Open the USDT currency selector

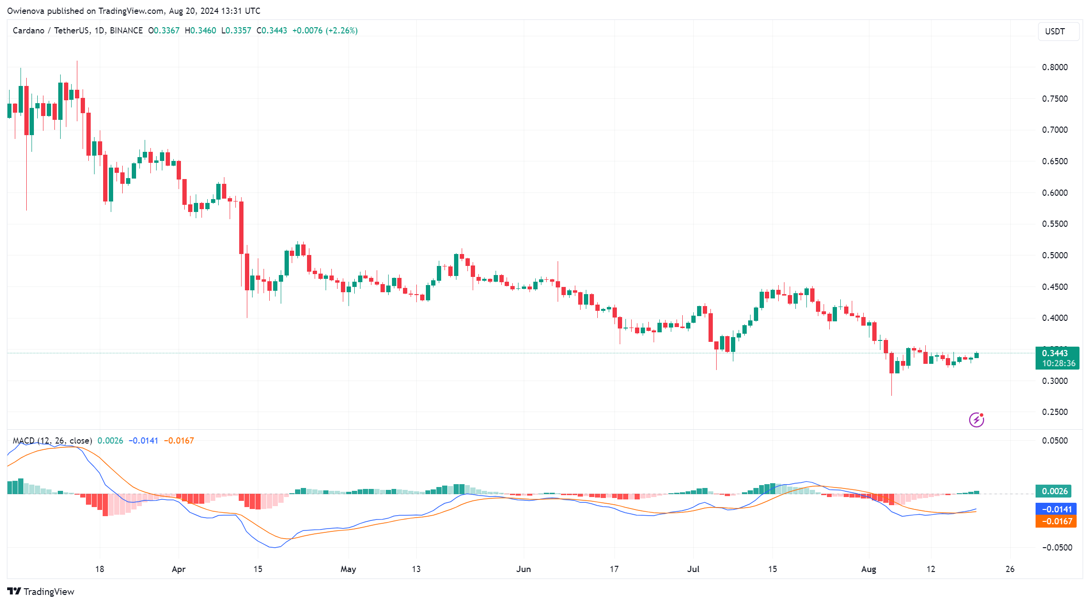pos(1058,32)
